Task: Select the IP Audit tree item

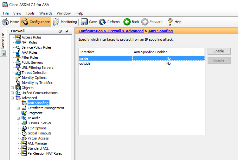Action: coord(34,118)
